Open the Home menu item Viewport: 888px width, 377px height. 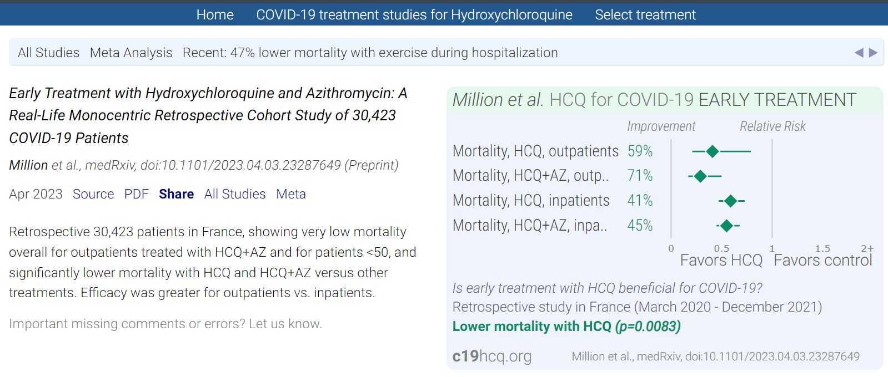click(215, 15)
